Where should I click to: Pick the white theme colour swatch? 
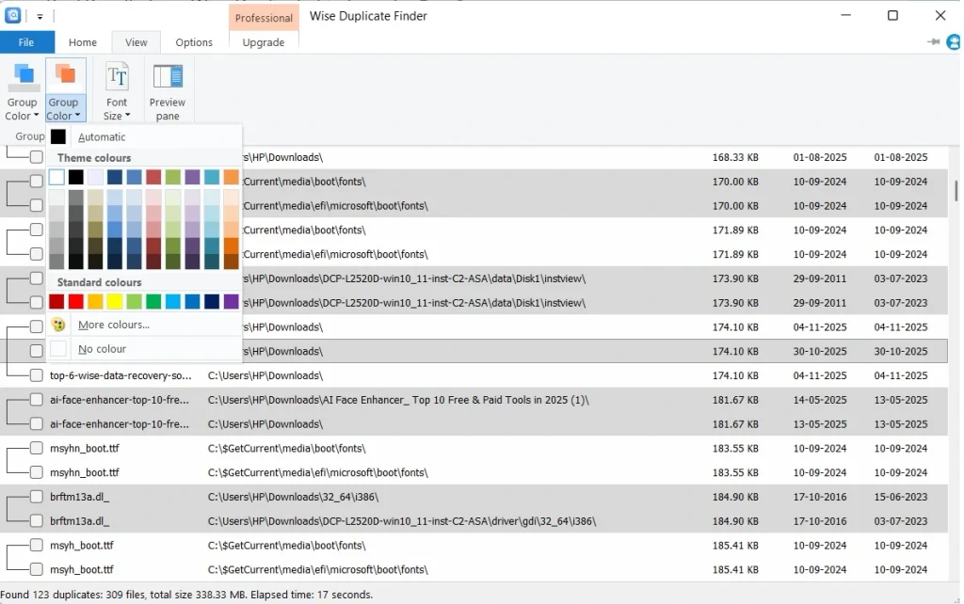(x=56, y=178)
